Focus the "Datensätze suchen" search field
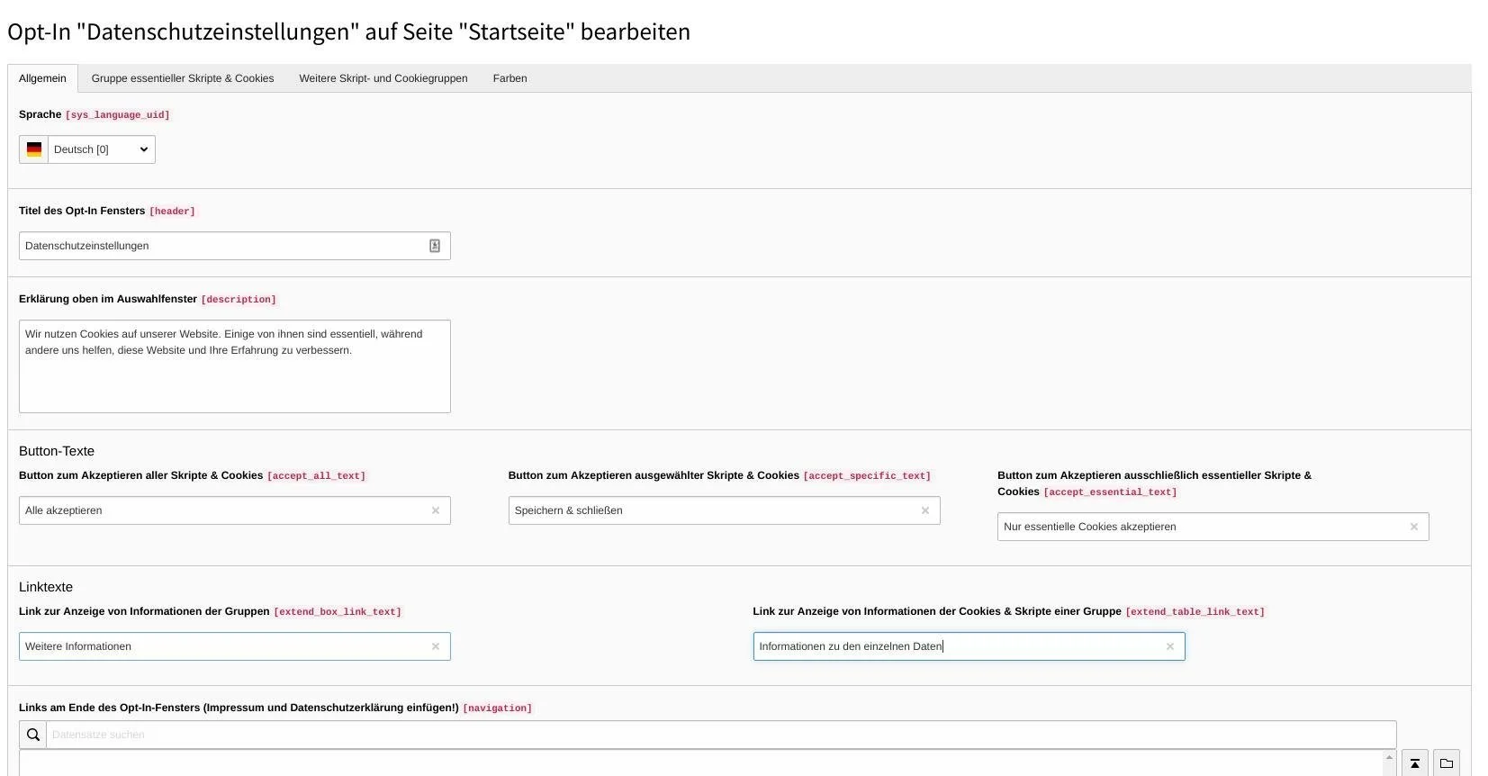Screen dimensions: 1488x776 (x=720, y=735)
